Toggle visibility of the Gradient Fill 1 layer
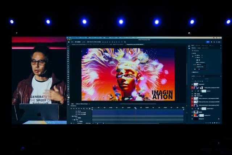The width and height of the screenshot is (232, 155). pos(192,115)
